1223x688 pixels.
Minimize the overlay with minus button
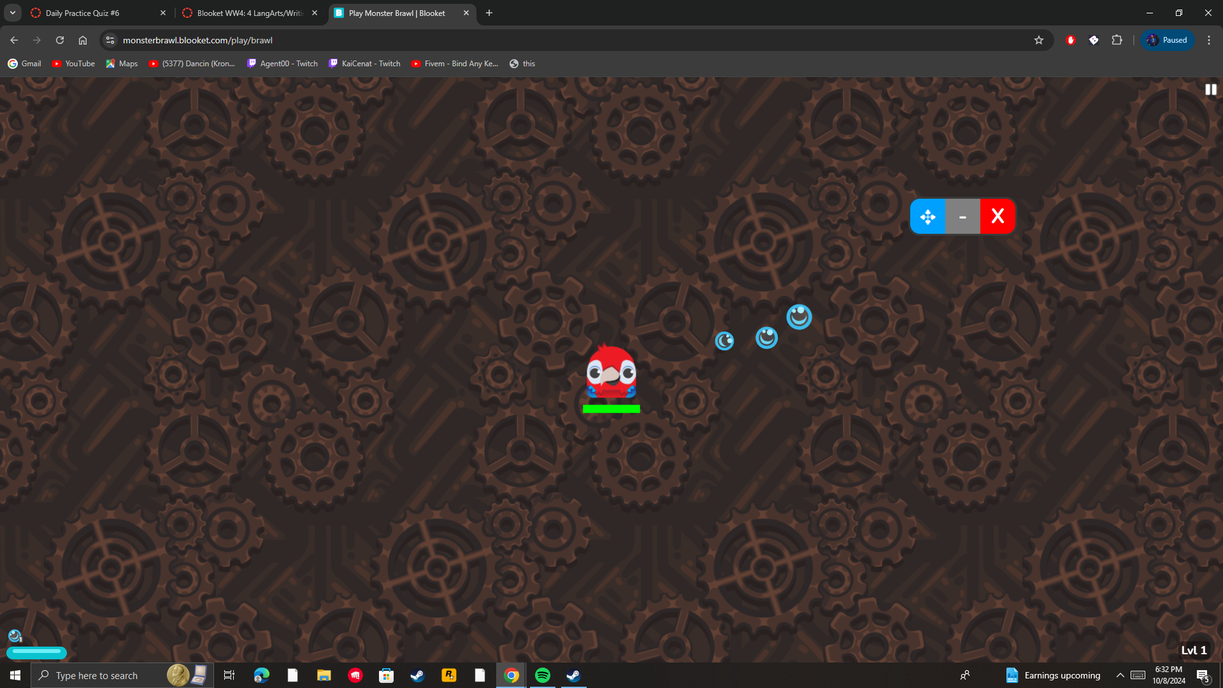pyautogui.click(x=962, y=217)
